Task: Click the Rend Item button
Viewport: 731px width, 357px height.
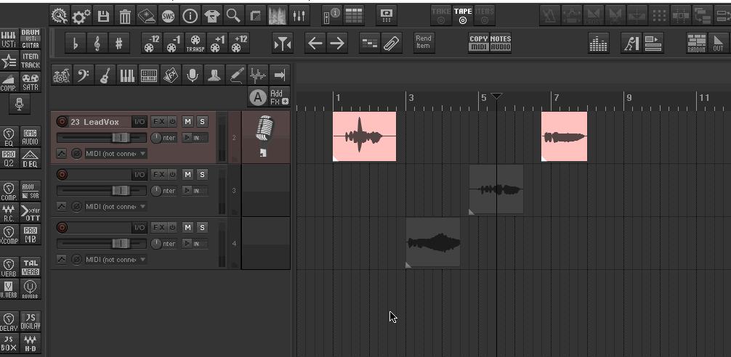Action: [424, 42]
